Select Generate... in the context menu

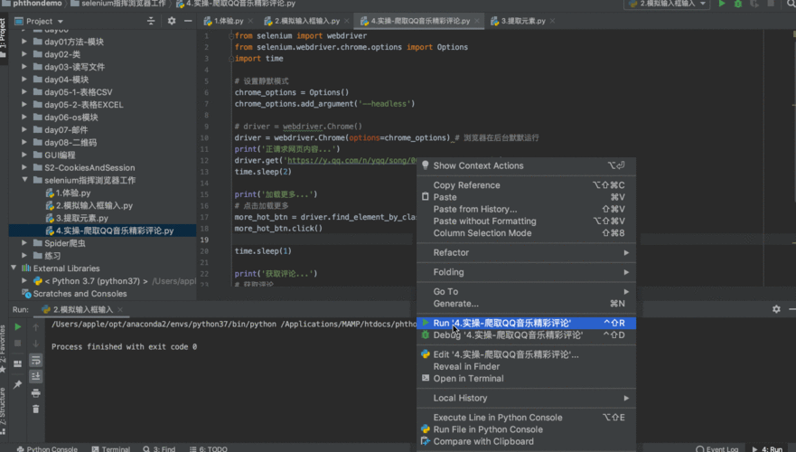point(526,304)
